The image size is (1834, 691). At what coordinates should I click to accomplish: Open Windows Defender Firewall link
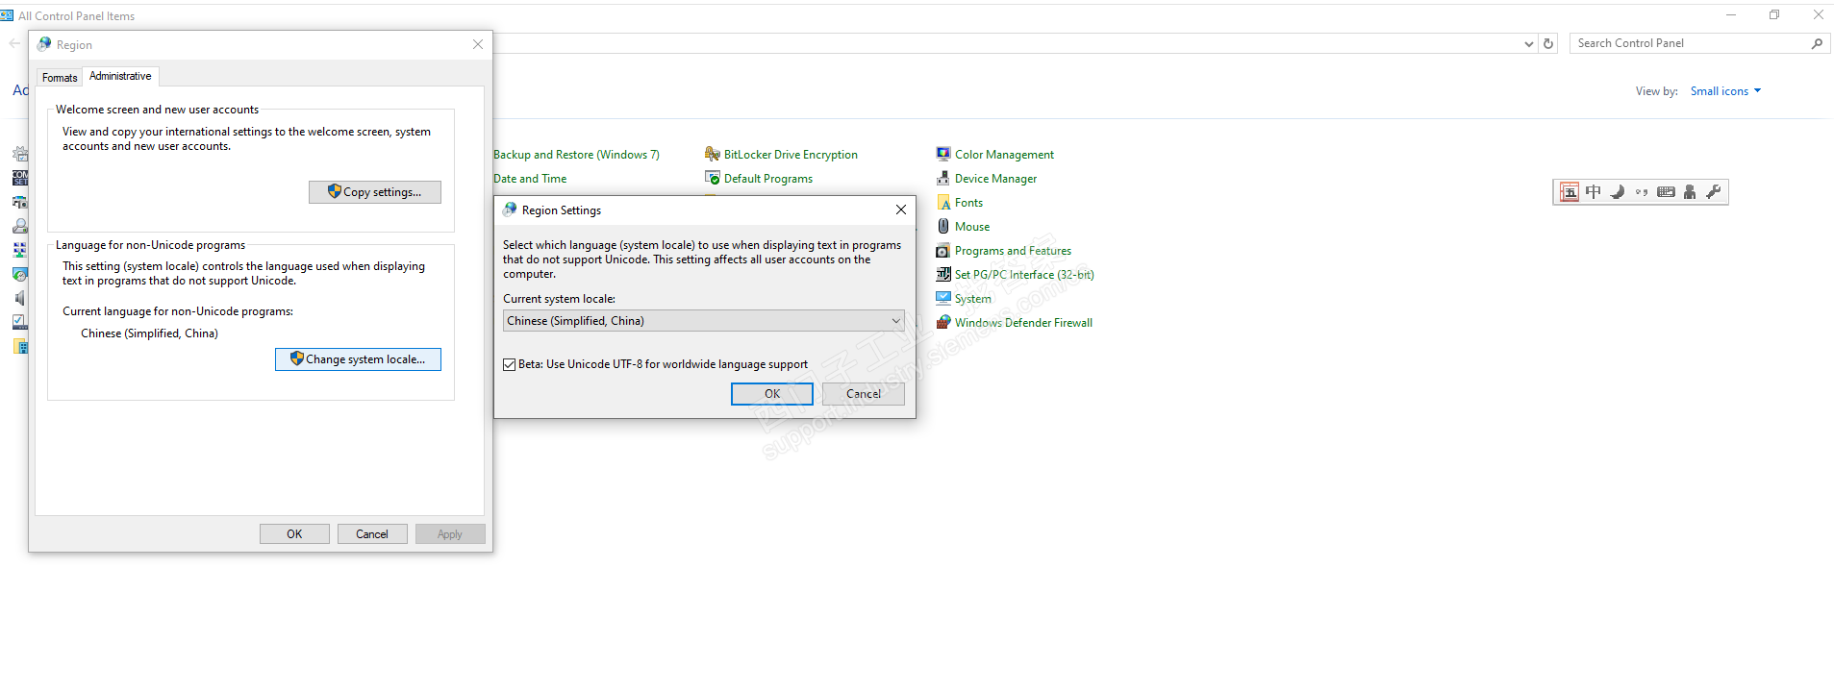pyautogui.click(x=1023, y=323)
